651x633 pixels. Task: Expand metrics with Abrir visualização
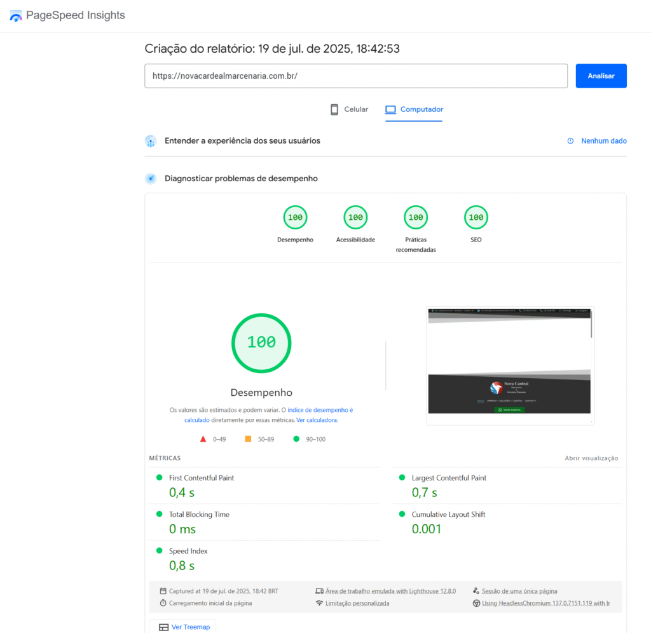pos(591,458)
